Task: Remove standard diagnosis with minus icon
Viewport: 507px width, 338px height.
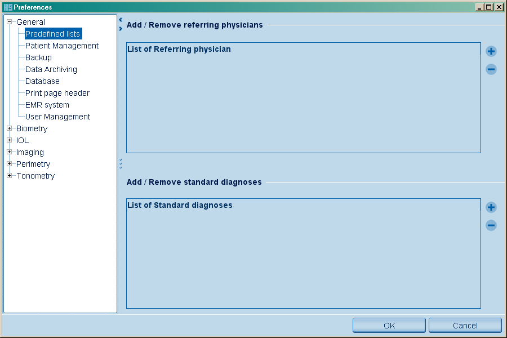Action: pos(491,225)
